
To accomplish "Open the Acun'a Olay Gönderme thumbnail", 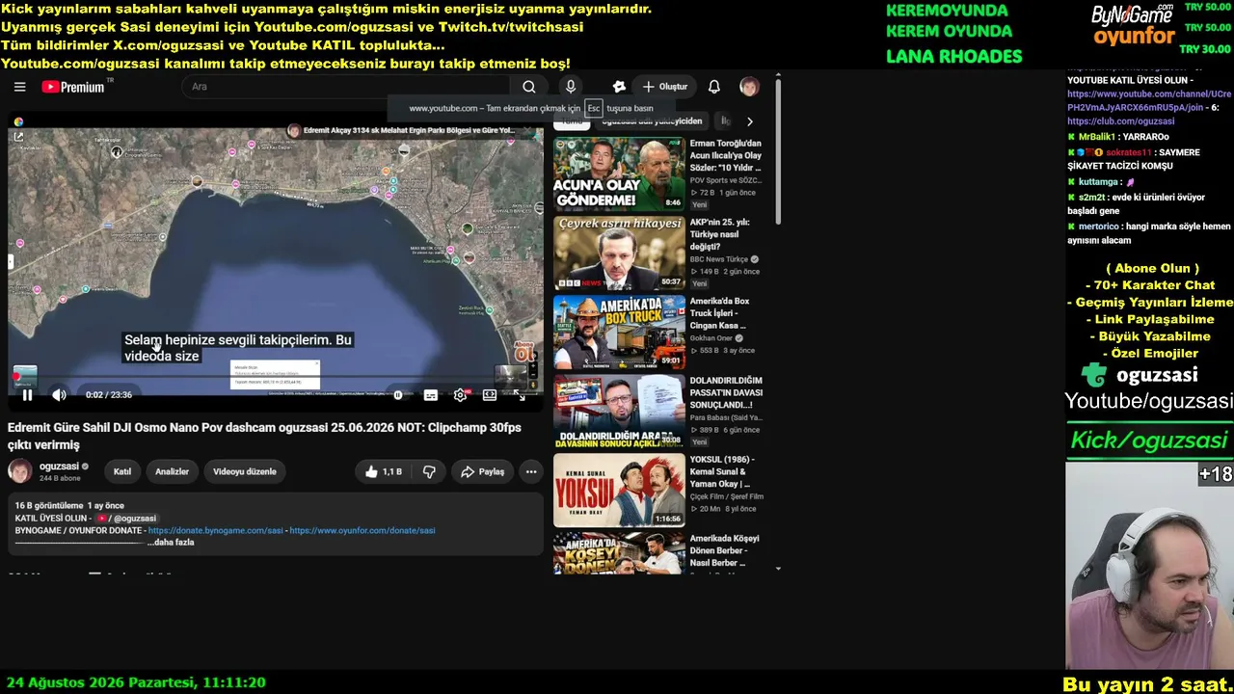I will [x=619, y=173].
